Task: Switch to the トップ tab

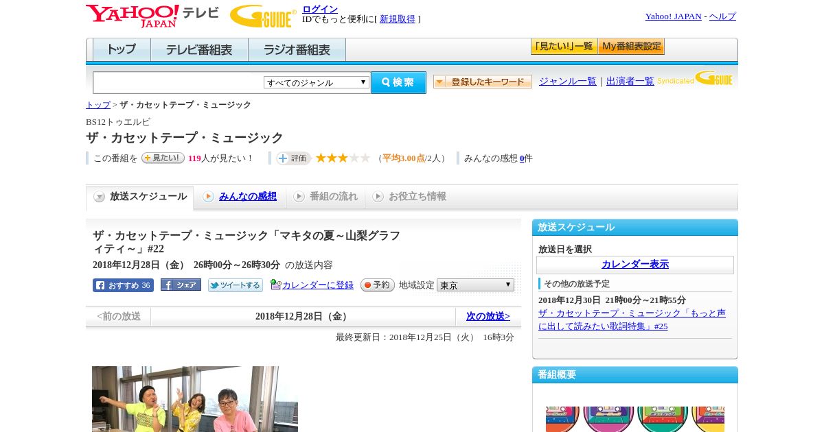Action: 122,50
